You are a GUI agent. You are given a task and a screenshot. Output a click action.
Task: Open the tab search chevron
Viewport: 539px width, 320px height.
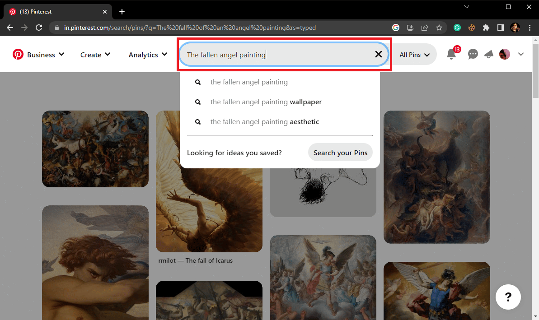point(466,7)
